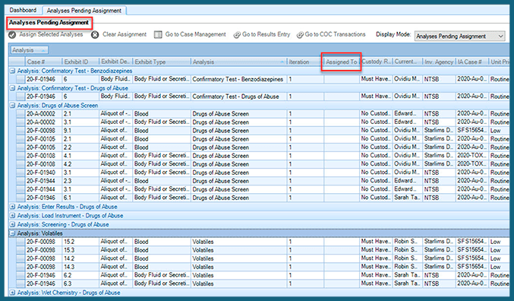Click Go to COC Transactions label
The width and height of the screenshot is (514, 301).
[335, 34]
